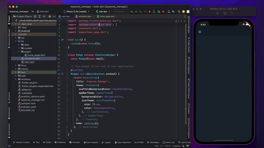Collapse the lib folder
The width and height of the screenshot is (264, 148).
(x=16, y=41)
